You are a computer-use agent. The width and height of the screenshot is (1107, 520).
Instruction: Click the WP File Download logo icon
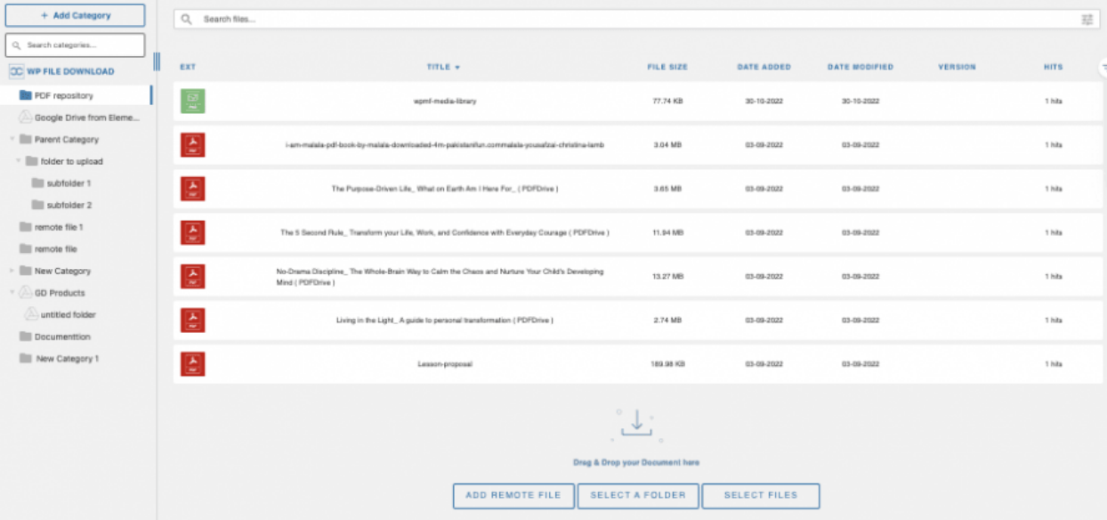click(x=16, y=71)
